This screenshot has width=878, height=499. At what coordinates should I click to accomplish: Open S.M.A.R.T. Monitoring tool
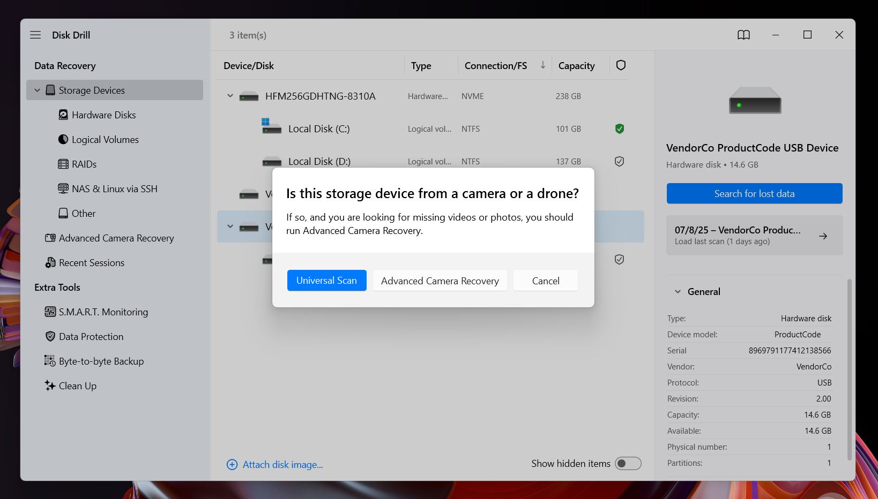click(103, 312)
